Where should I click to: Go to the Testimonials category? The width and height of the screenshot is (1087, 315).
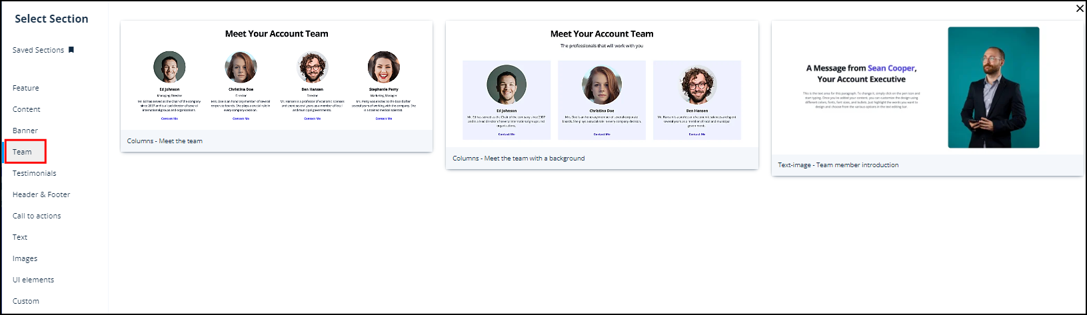tap(35, 173)
